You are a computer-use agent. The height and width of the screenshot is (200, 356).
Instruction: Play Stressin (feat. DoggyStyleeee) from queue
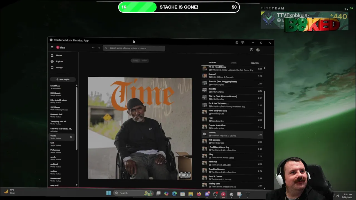[232, 83]
